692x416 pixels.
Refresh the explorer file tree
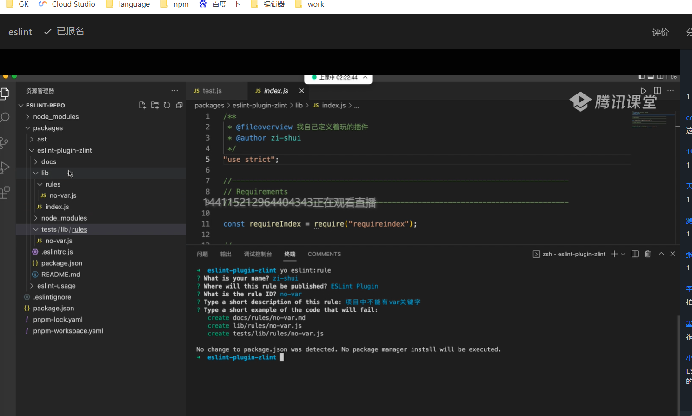tap(167, 106)
